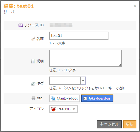This screenshot has height=132, width=140.
Task: Toggle the @auto-reboot option
Action: (x=64, y=98)
